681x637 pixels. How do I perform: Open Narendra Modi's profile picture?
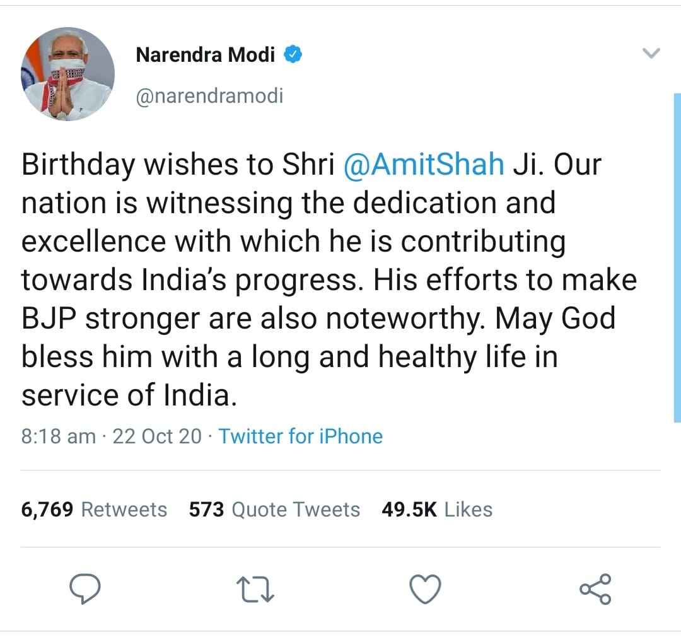click(67, 74)
